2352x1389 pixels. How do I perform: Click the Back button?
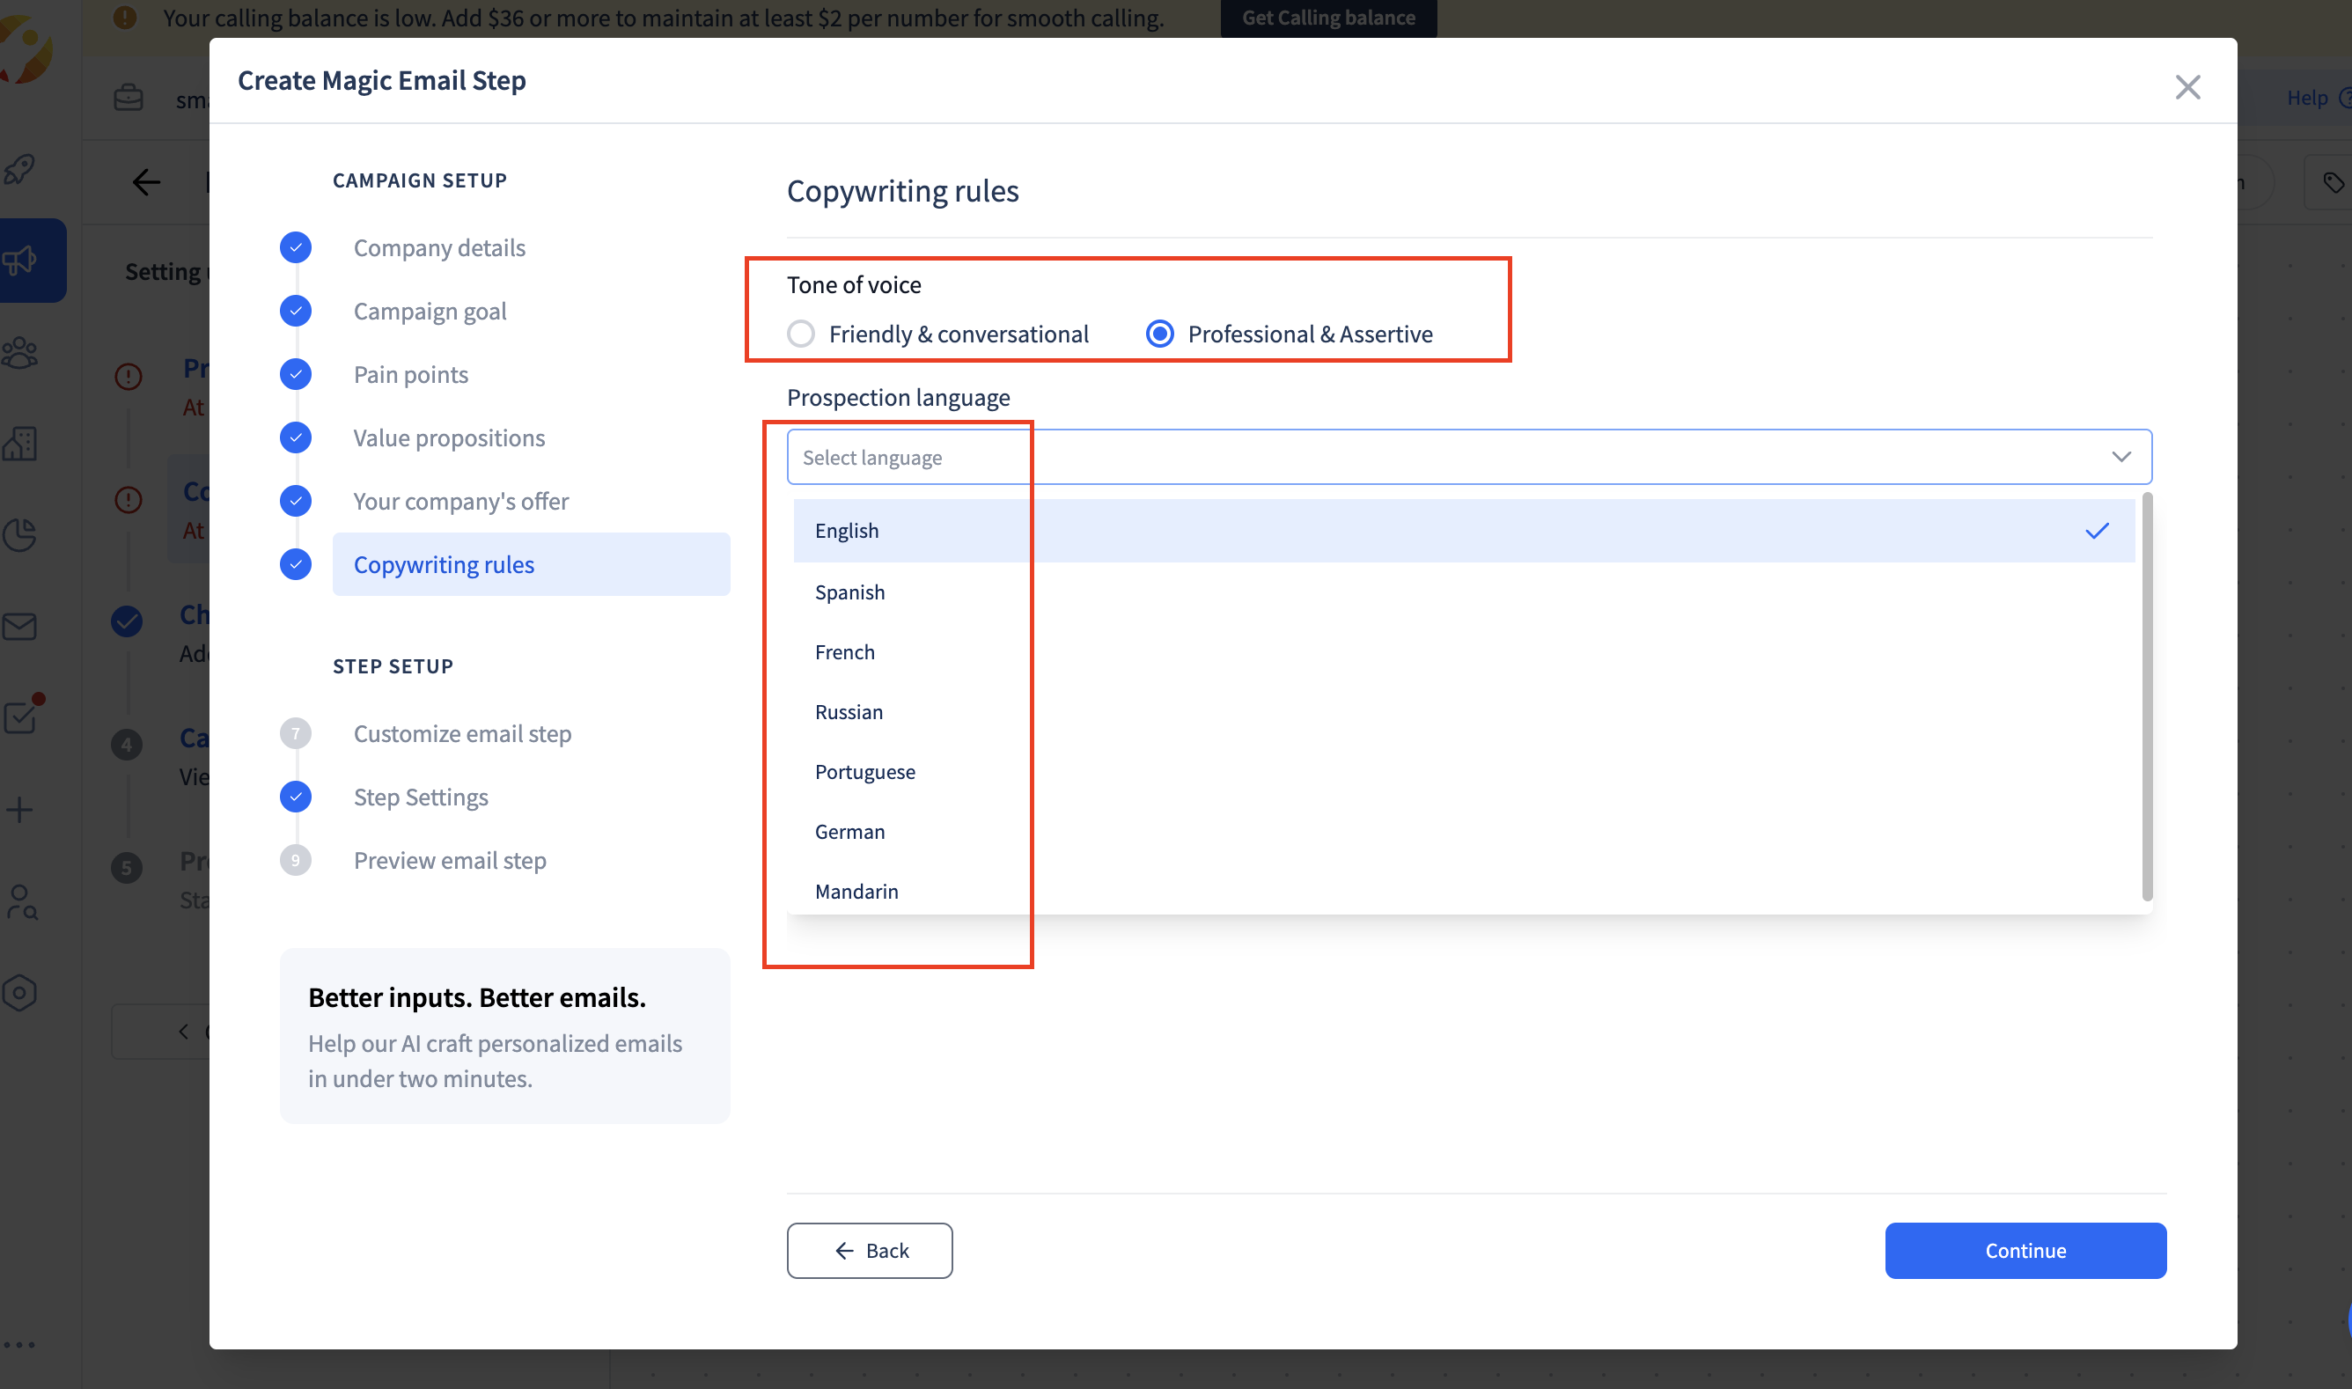870,1251
